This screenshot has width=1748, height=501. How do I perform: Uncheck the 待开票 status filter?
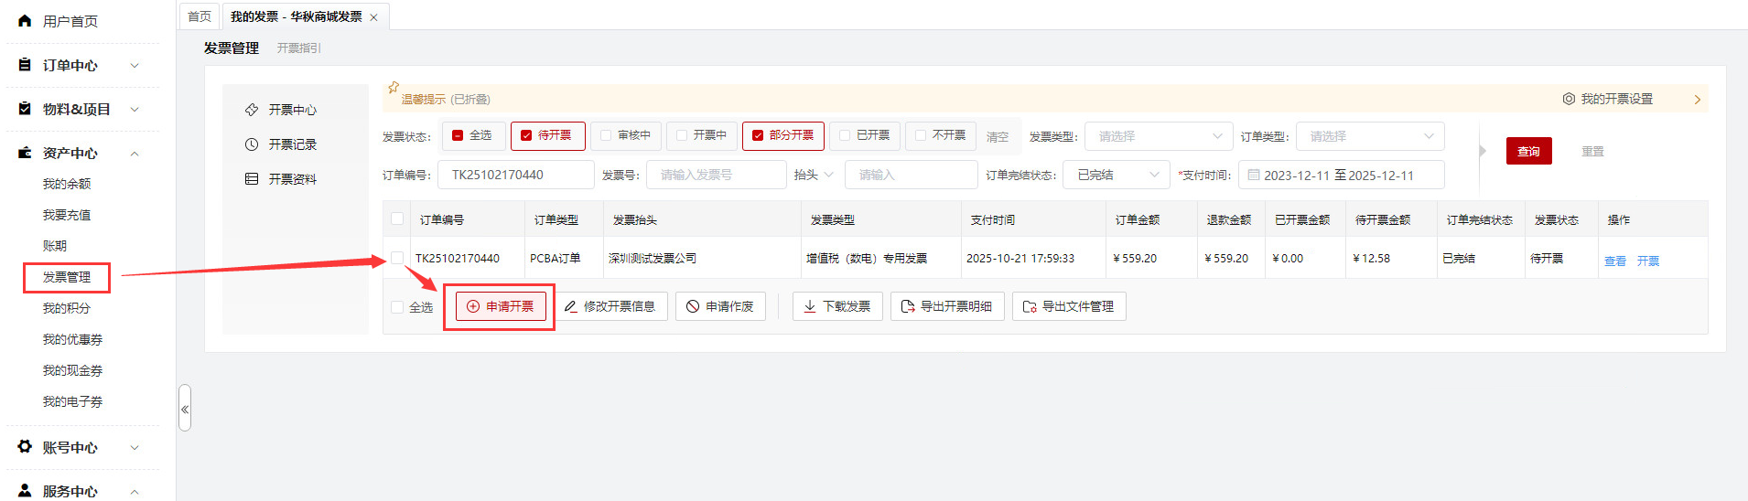click(x=527, y=135)
